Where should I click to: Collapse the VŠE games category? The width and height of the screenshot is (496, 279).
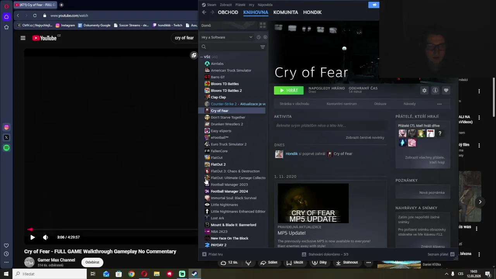tap(201, 57)
